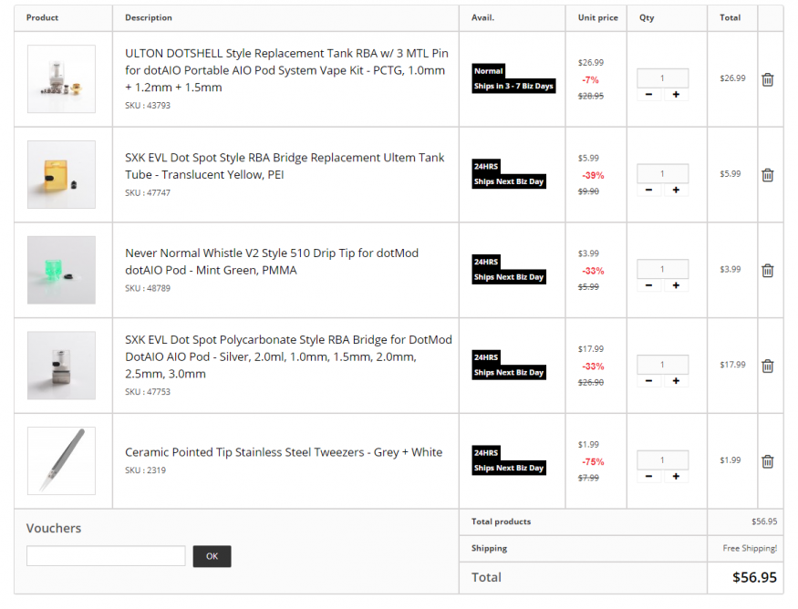View the Mint Green Drip Tip thumbnail
Viewport: 798px width, 609px height.
(x=61, y=270)
